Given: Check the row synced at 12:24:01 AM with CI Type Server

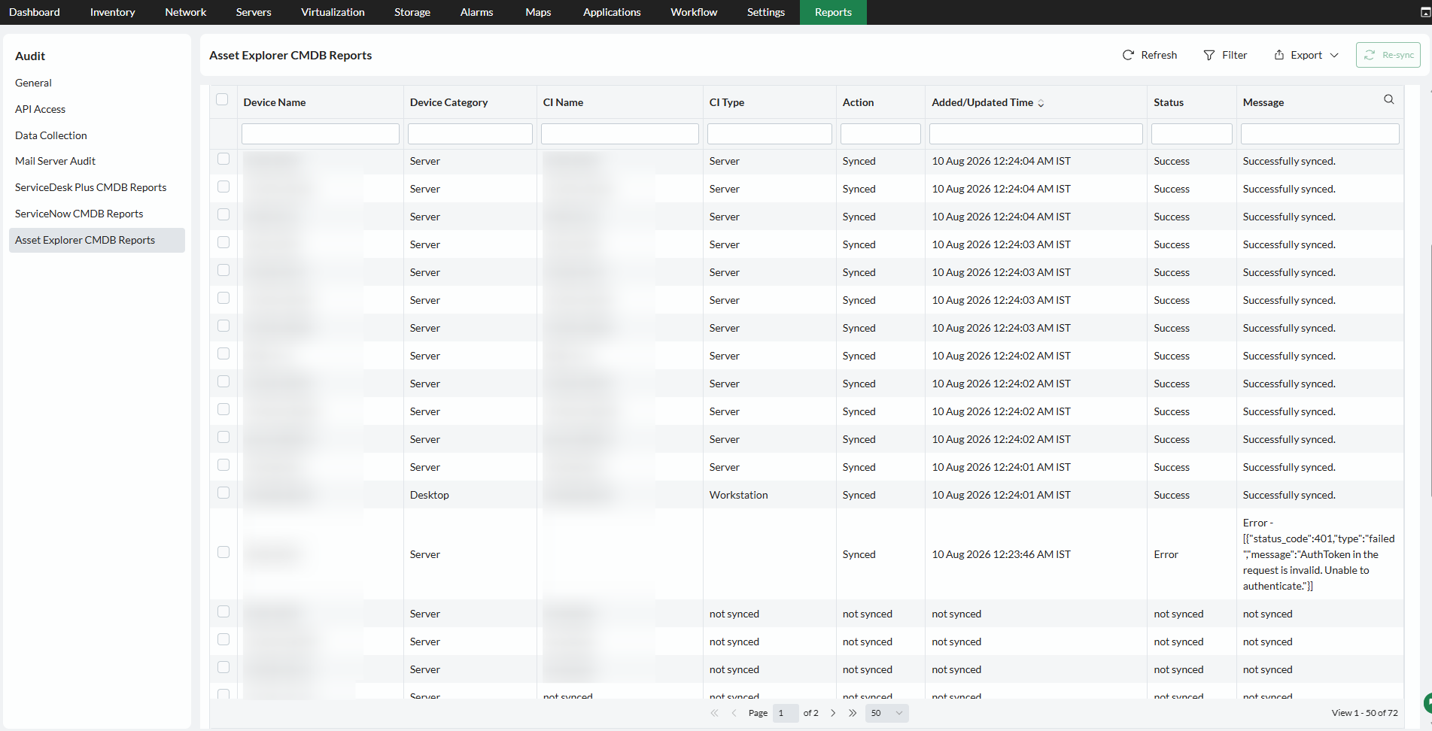Looking at the screenshot, I should pos(223,465).
